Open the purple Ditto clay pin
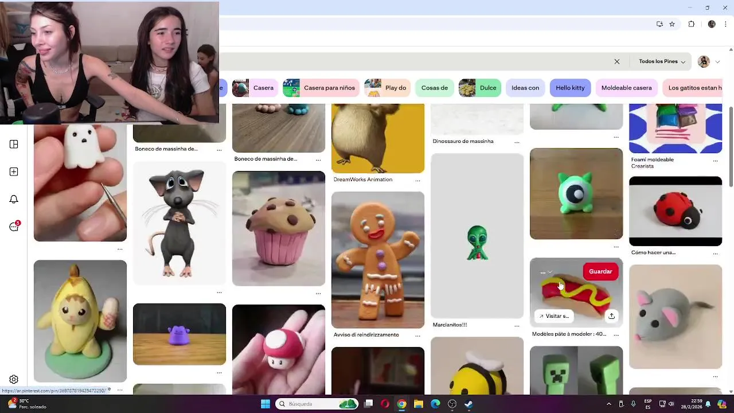Image resolution: width=734 pixels, height=413 pixels. point(179,334)
